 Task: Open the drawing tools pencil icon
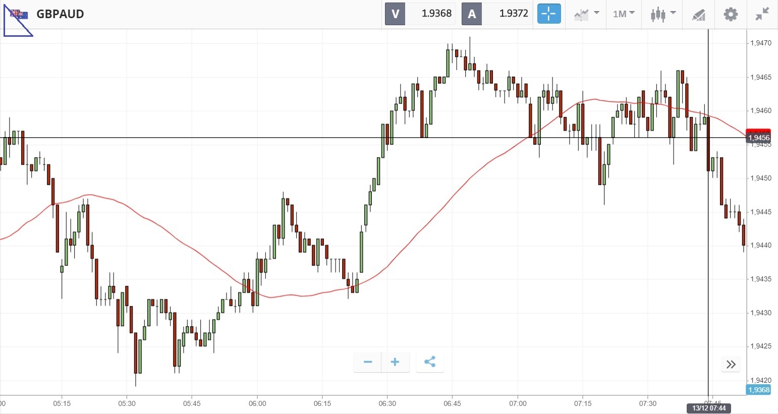[698, 15]
